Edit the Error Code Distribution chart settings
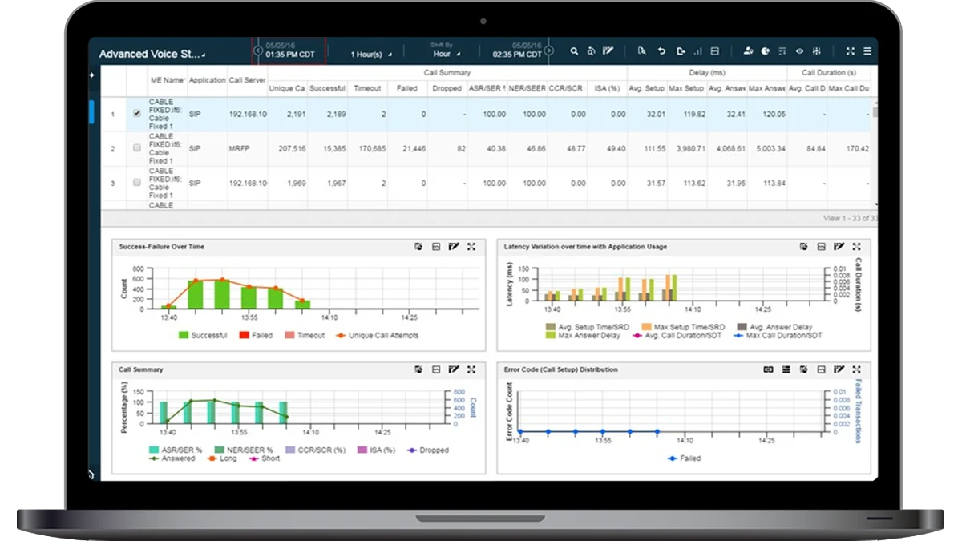The height and width of the screenshot is (541, 962). (839, 369)
